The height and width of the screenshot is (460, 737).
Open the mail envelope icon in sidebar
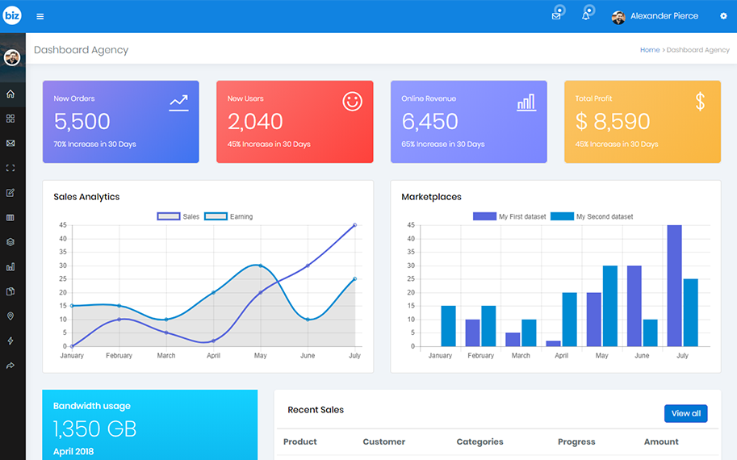[10, 144]
